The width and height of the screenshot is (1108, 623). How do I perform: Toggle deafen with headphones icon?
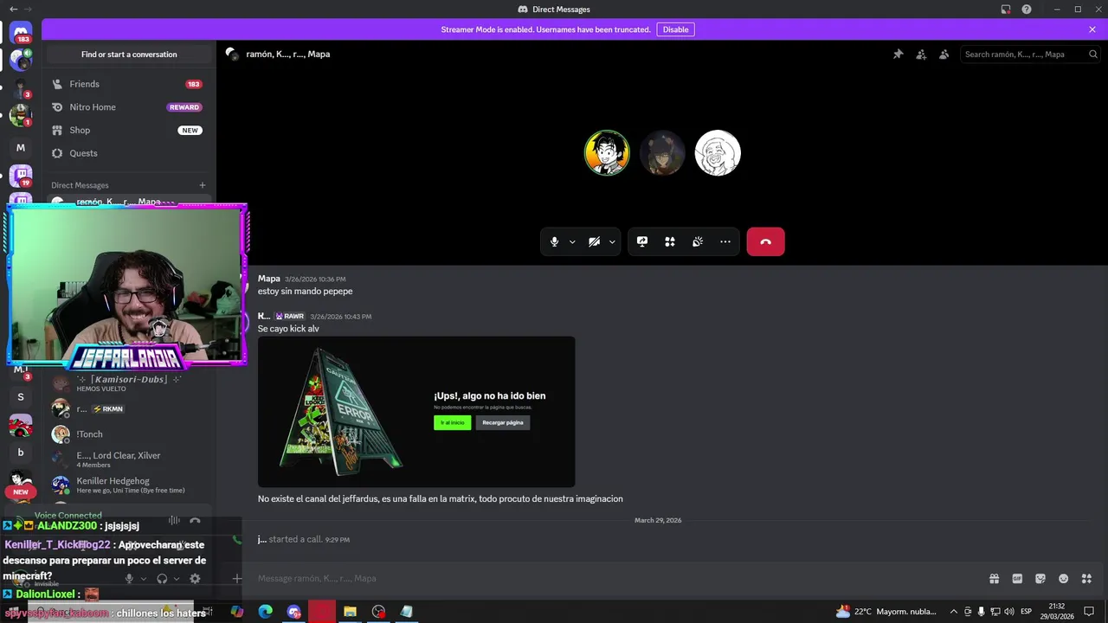pos(162,578)
